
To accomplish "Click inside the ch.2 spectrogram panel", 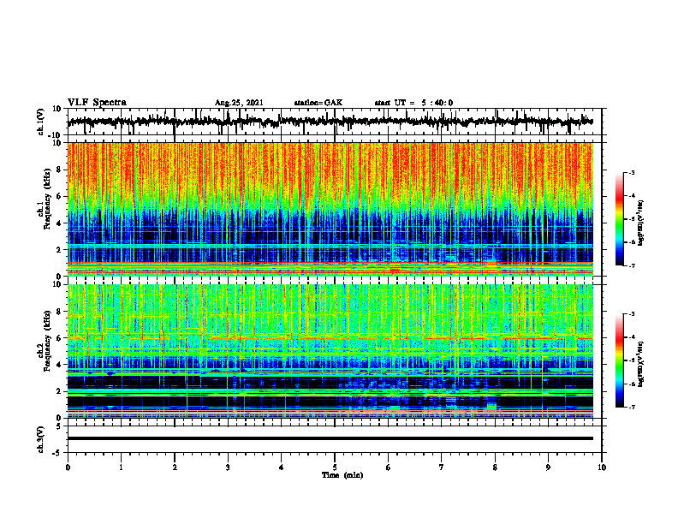I will (x=330, y=351).
